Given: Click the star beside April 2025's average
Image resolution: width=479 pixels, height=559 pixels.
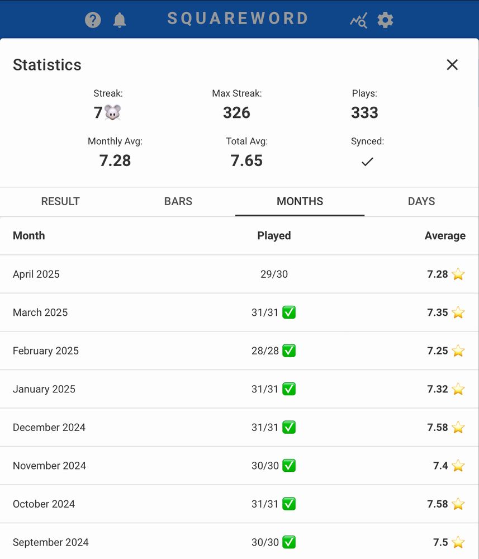Looking at the screenshot, I should (x=458, y=274).
